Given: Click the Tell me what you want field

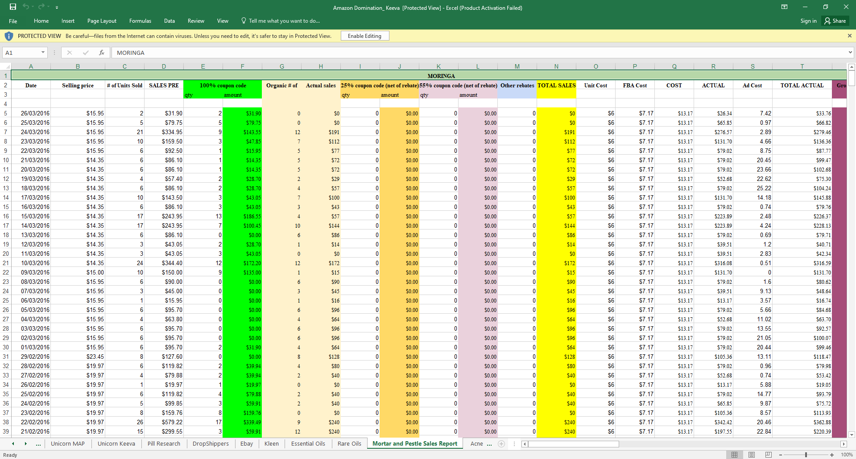Looking at the screenshot, I should pyautogui.click(x=284, y=21).
